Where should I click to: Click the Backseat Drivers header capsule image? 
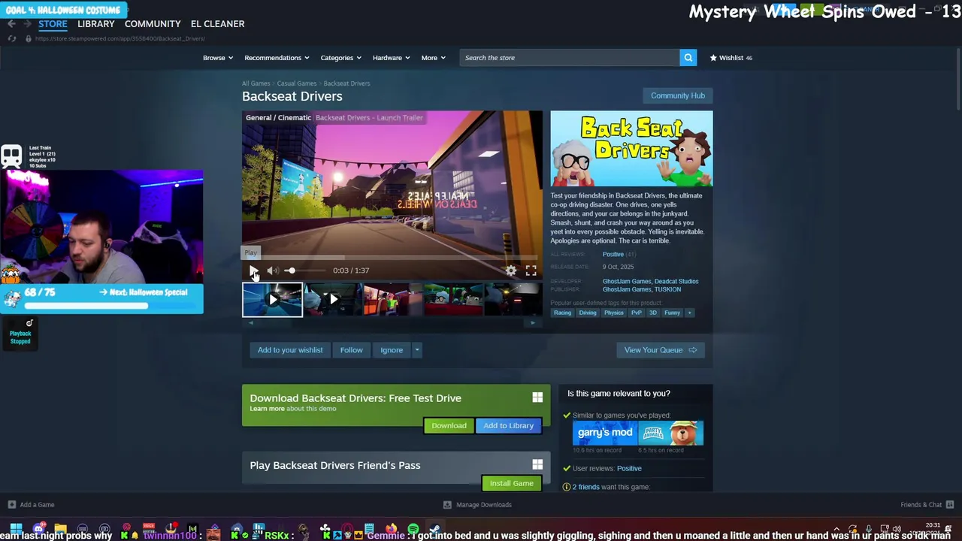click(x=631, y=149)
